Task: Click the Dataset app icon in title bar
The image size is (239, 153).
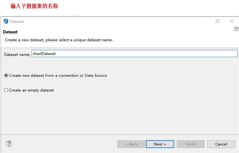Action: point(6,21)
